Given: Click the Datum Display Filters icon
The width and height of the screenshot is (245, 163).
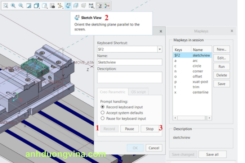Looking at the screenshot, I should (x=60, y=5).
